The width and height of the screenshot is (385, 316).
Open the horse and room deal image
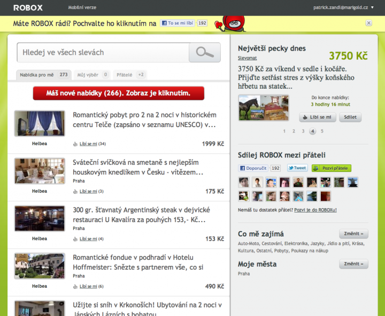pos(264,108)
